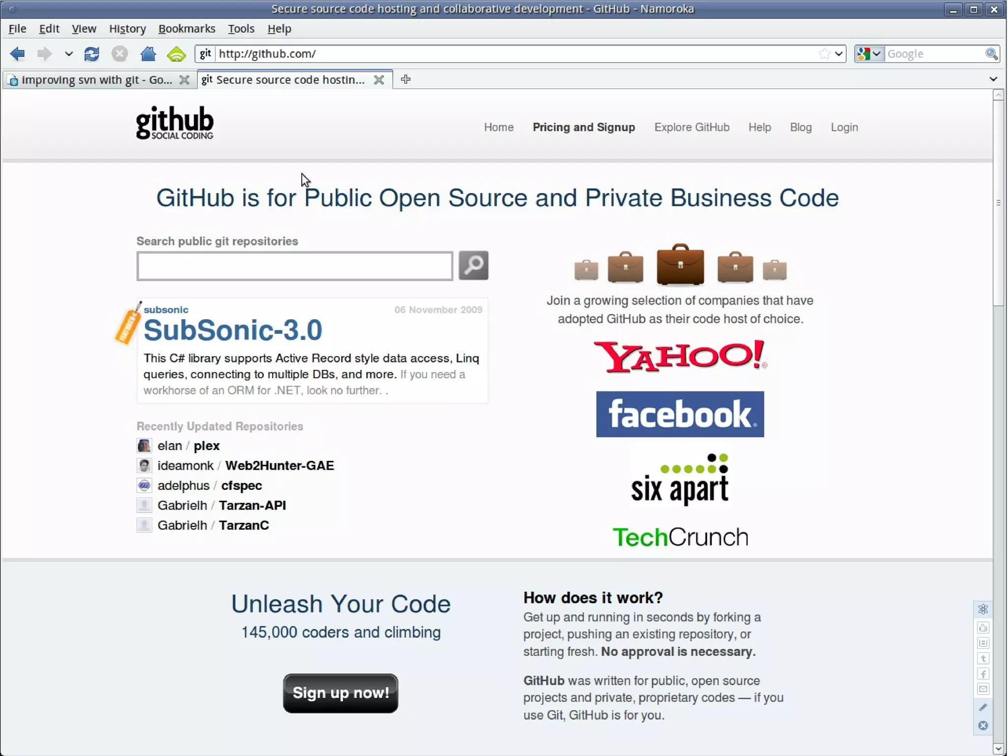
Task: Open Pricing and Signup link
Action: [x=584, y=127]
